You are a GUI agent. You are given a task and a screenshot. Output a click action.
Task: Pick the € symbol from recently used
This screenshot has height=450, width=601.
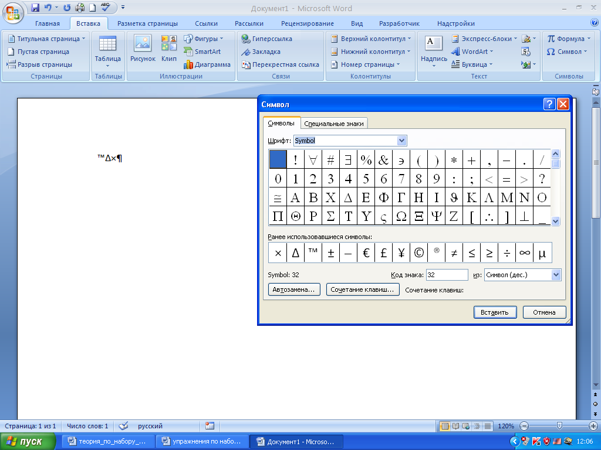coord(366,253)
